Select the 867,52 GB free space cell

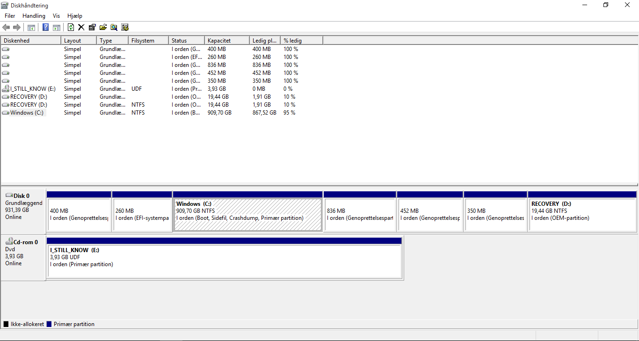(264, 113)
